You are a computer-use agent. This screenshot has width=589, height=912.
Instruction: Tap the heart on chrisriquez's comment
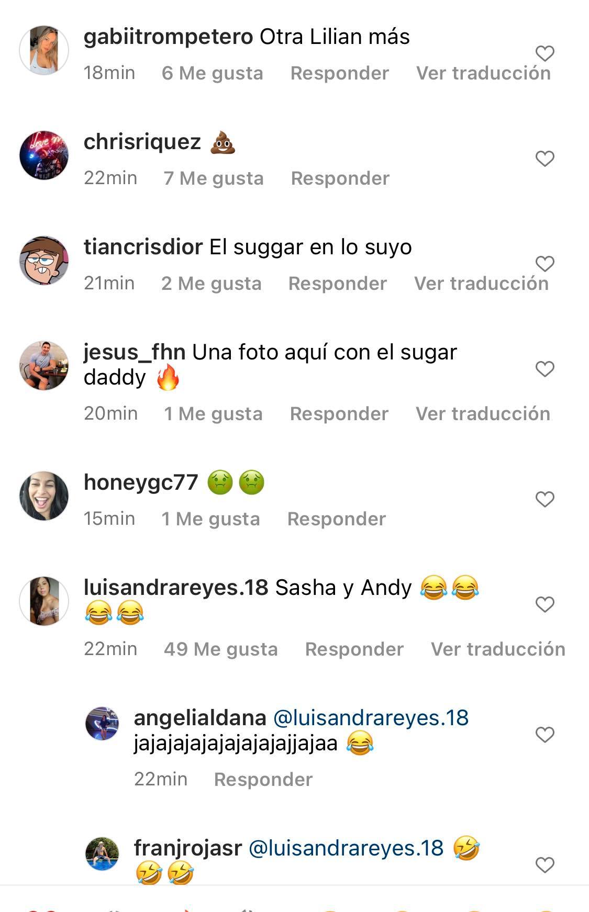point(545,159)
